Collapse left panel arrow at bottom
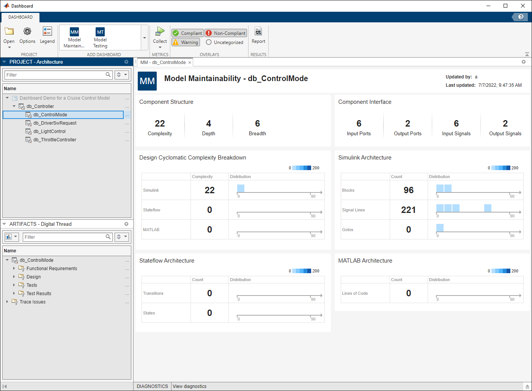This screenshot has height=391, width=532. point(5,386)
